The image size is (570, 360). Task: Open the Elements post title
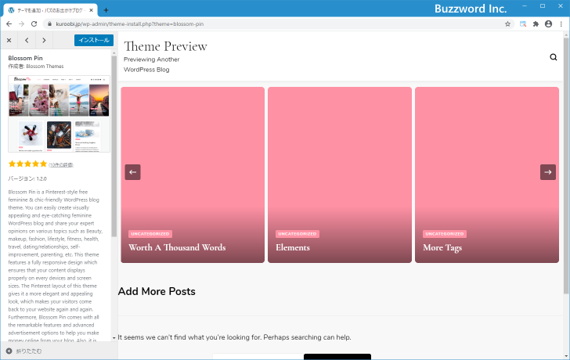pyautogui.click(x=293, y=247)
